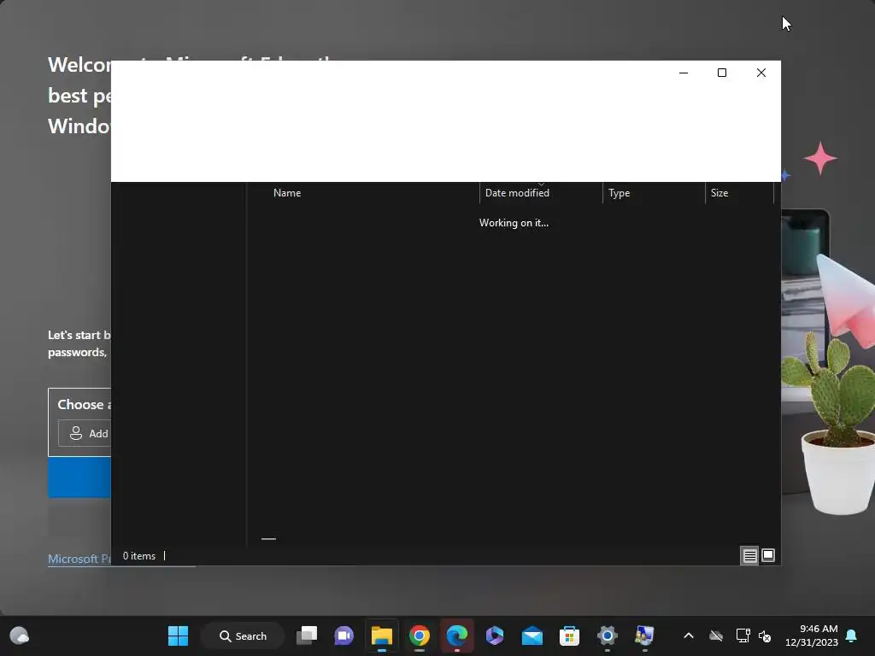
Task: Click the '0 items' status bar text
Action: [139, 556]
